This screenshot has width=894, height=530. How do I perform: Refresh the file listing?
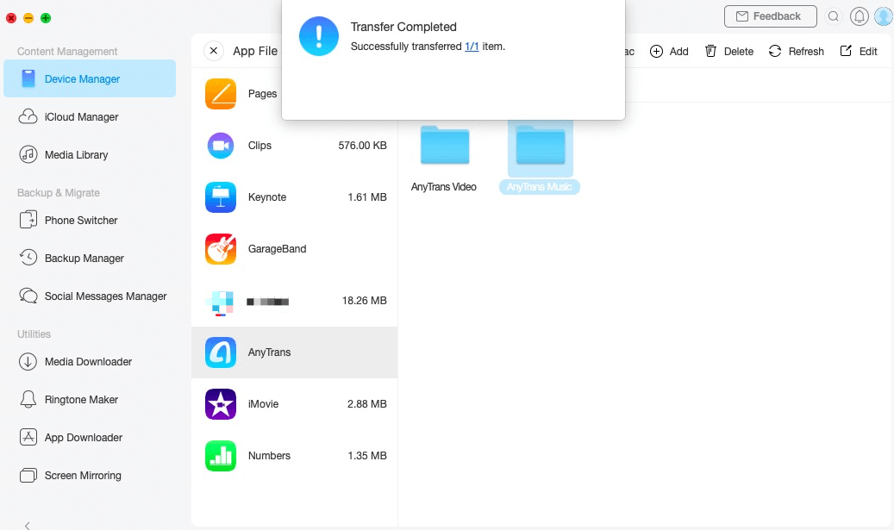tap(796, 51)
